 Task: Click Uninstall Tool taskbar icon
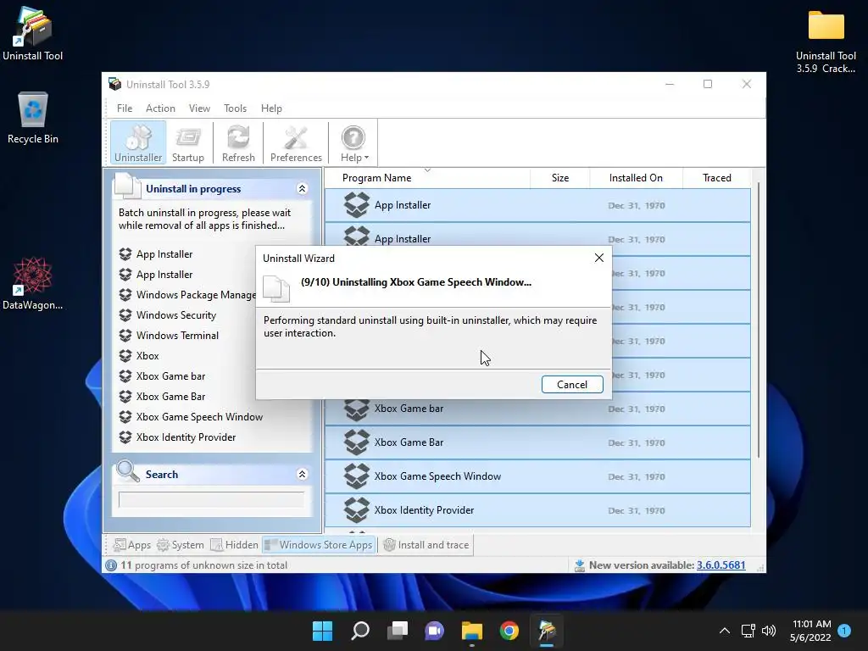(x=547, y=631)
